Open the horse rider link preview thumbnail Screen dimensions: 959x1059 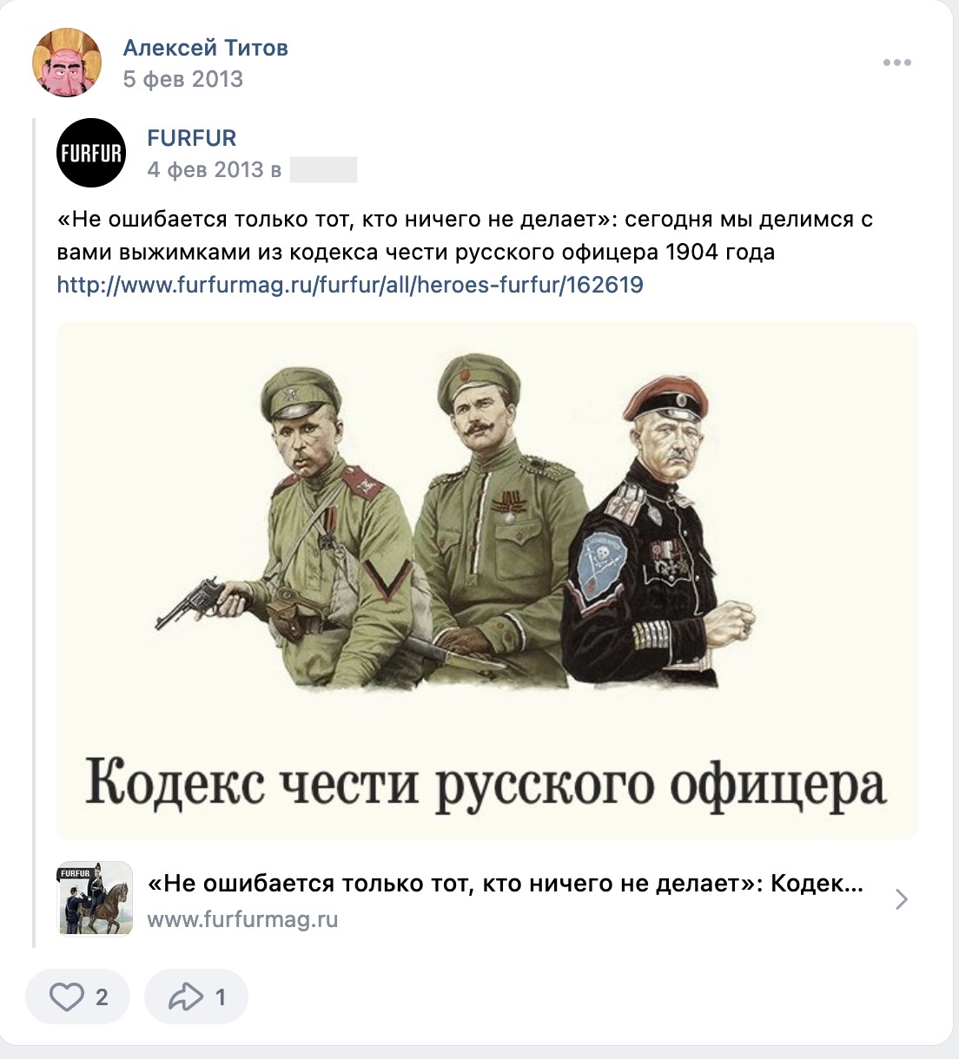[95, 898]
